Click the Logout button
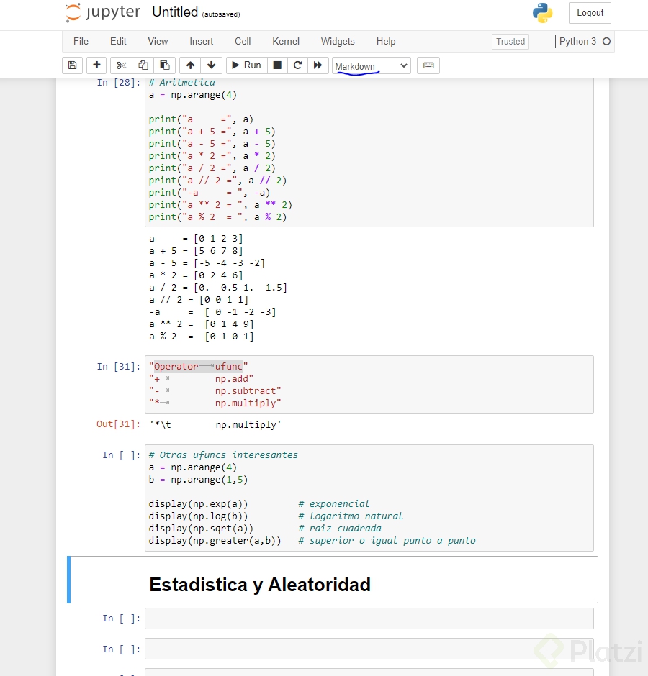 590,13
